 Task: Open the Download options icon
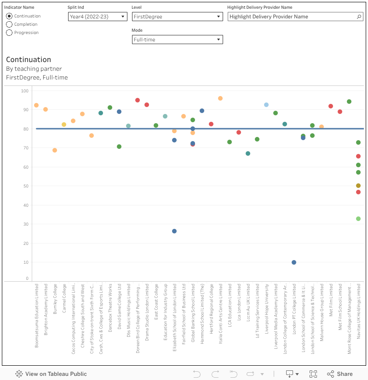pyautogui.click(x=292, y=374)
